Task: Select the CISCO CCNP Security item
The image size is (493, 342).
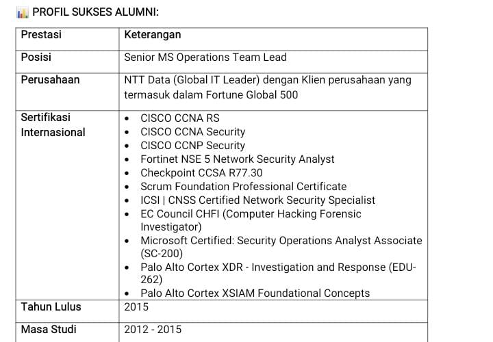Action: pyautogui.click(x=192, y=145)
